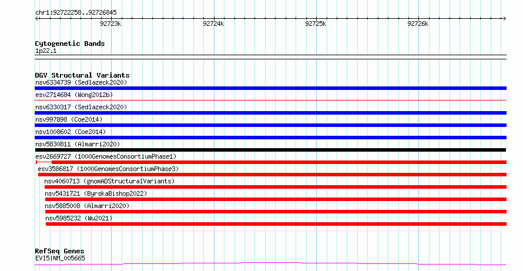Screen dimensions: 523x271
Task: Click the DGV Structural Variants track heading
Action: pos(82,75)
